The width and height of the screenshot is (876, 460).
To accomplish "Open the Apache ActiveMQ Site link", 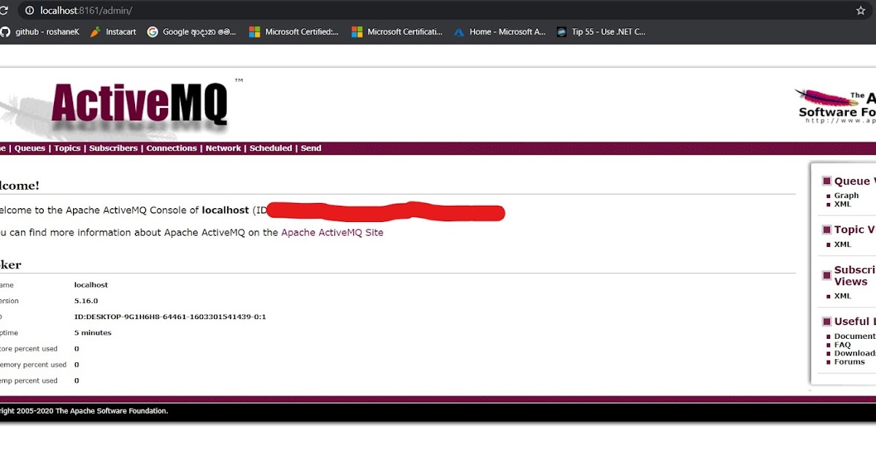I will point(331,232).
